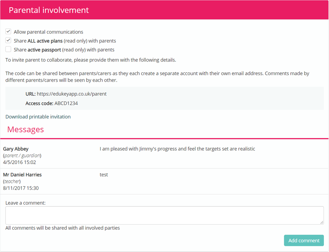Disable the Allow parental communications checkbox
This screenshot has width=329, height=252.
point(8,31)
